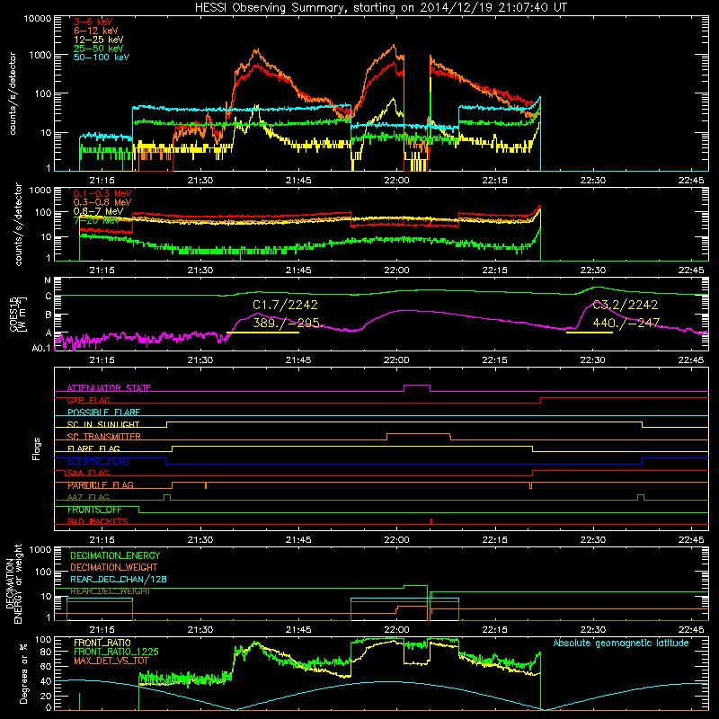Viewport: 719px width, 719px height.
Task: Click the REAR_DEC_CHAN/128 legend label
Action: click(119, 579)
